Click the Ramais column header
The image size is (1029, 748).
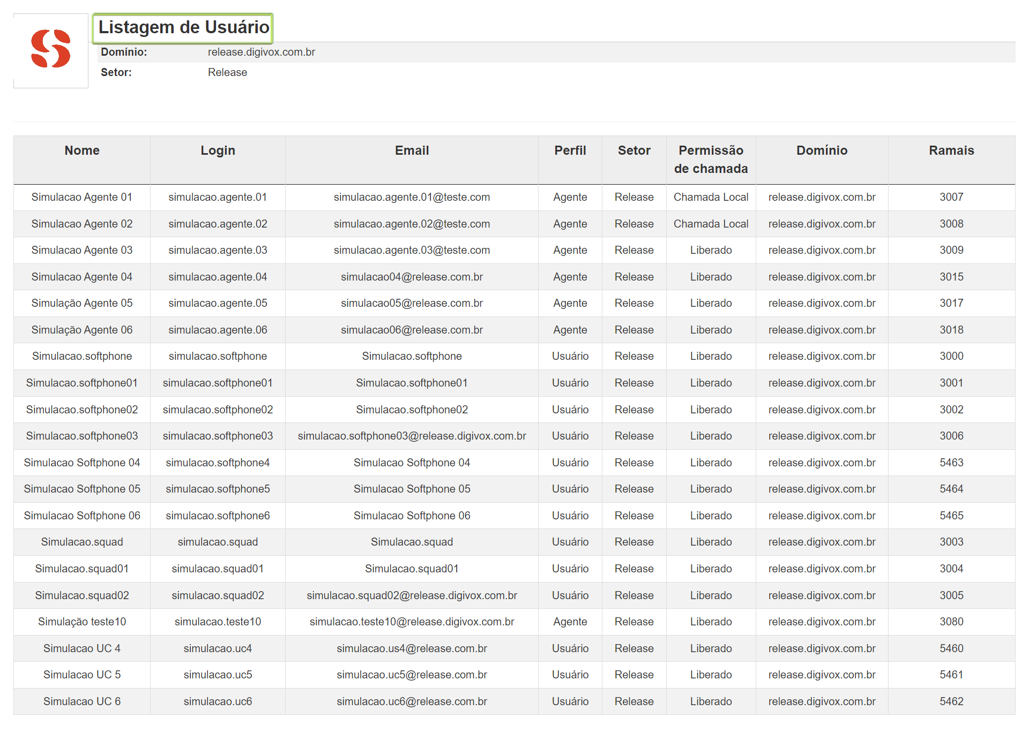coord(951,150)
